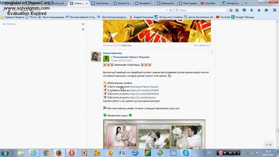Click the Наверх back-to-top link
The image size is (279, 157).
(9, 24)
